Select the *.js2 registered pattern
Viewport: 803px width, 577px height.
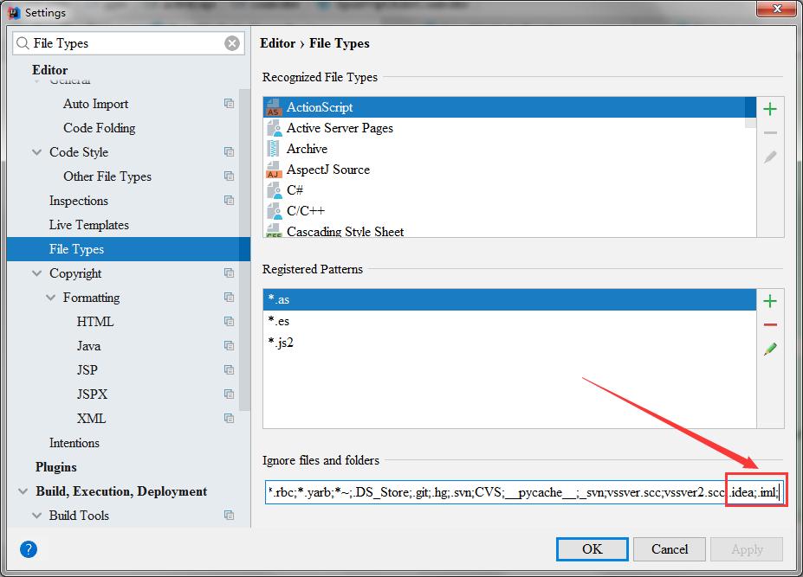(281, 343)
